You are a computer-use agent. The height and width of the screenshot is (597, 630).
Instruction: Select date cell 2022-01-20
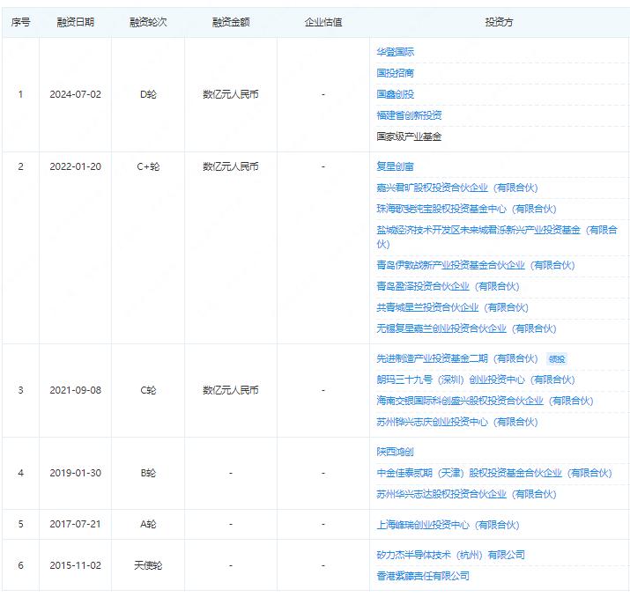pyautogui.click(x=75, y=166)
